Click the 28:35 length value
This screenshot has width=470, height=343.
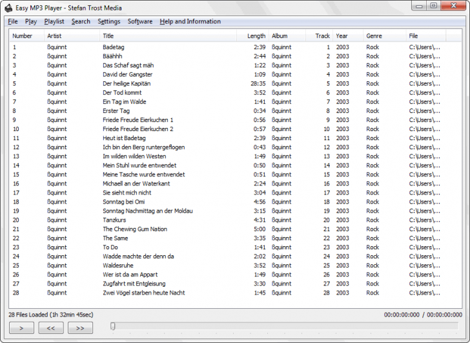[258, 83]
